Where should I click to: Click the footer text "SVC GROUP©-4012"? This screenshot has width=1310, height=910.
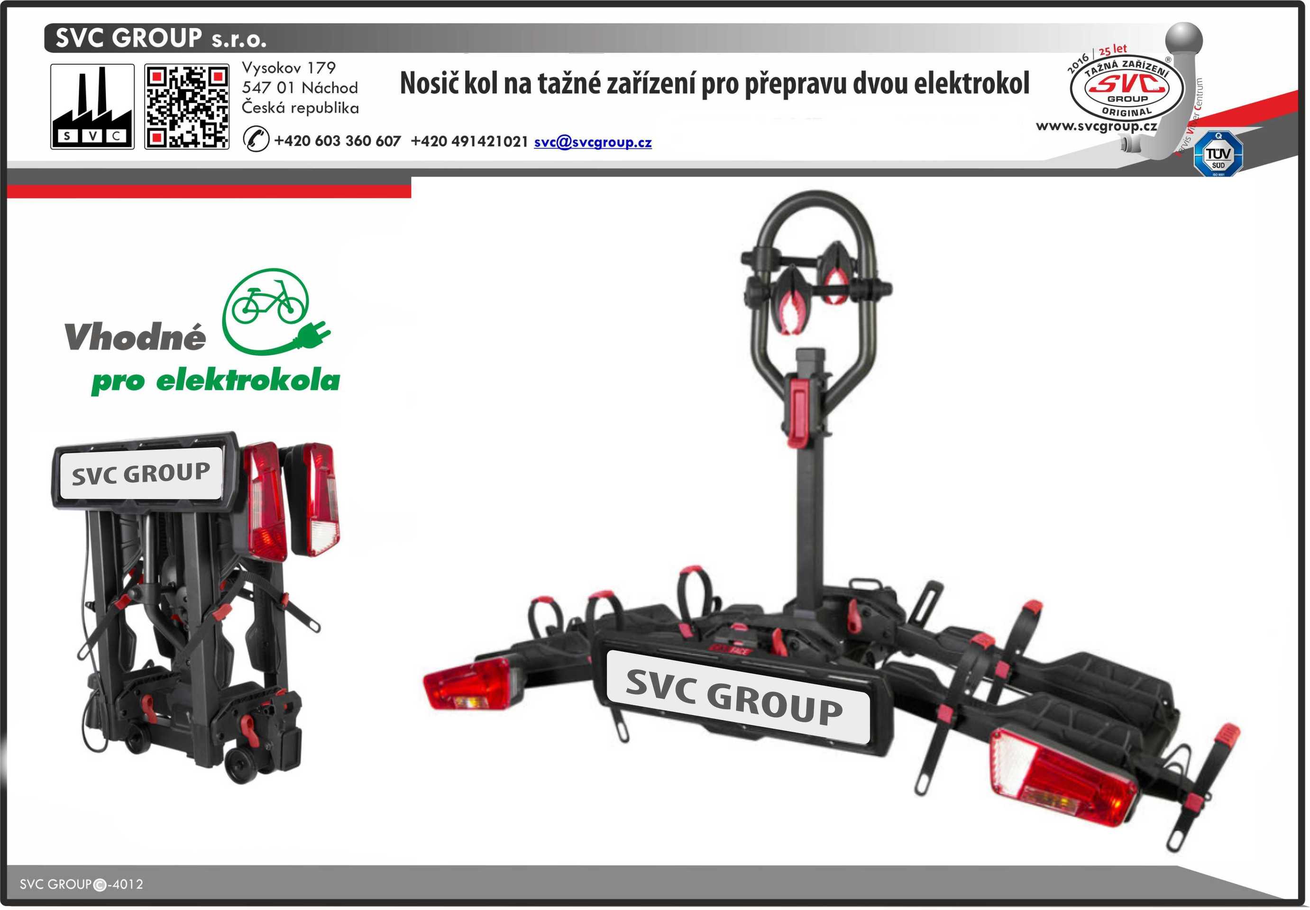(82, 884)
